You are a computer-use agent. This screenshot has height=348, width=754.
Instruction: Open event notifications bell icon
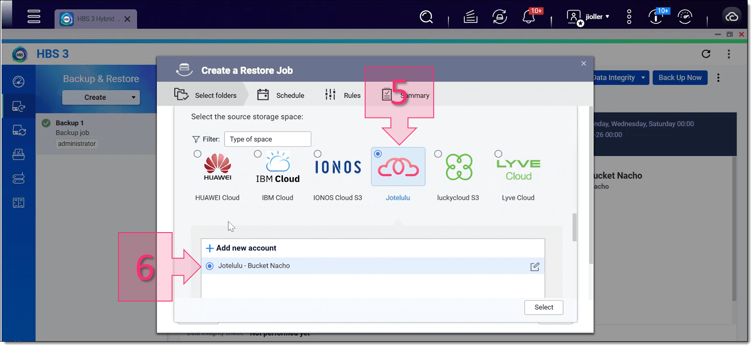coord(529,17)
